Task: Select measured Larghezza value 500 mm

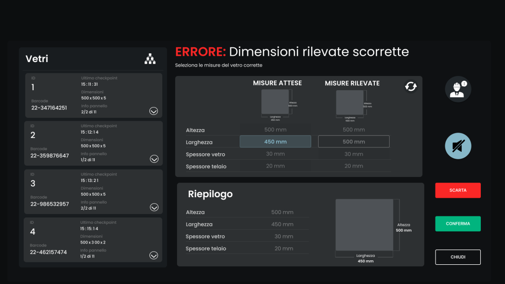Action: point(354,142)
